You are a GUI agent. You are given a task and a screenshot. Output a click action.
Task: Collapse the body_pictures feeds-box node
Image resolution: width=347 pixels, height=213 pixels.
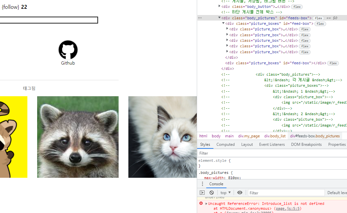(x=219, y=18)
